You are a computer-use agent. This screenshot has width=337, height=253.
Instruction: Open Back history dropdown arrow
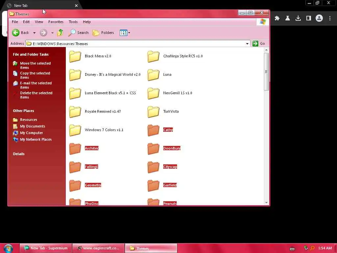coord(34,33)
